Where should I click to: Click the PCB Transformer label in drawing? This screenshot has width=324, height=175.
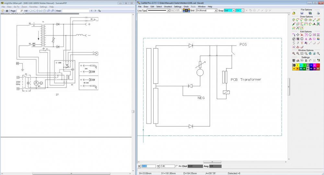[246, 80]
